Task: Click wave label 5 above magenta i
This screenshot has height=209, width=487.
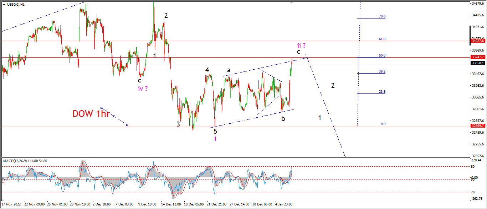Action: (x=215, y=131)
